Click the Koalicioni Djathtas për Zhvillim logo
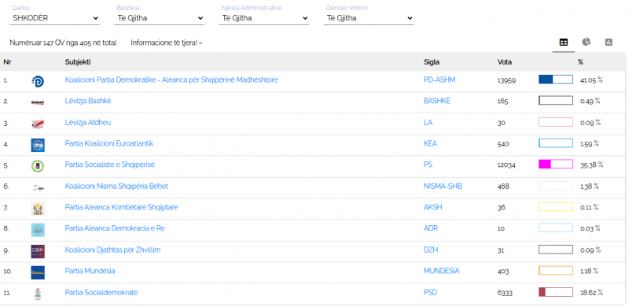The image size is (629, 307). 38,251
